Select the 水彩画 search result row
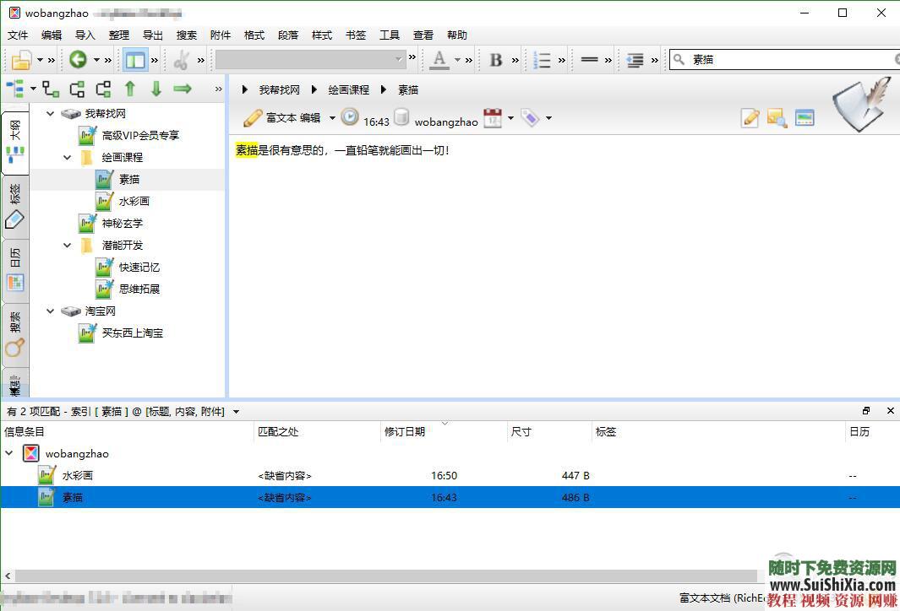Screen dimensions: 900x611 pyautogui.click(x=78, y=476)
